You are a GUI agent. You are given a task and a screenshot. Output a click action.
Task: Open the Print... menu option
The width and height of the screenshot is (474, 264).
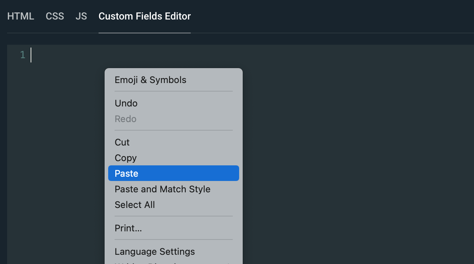(x=128, y=228)
